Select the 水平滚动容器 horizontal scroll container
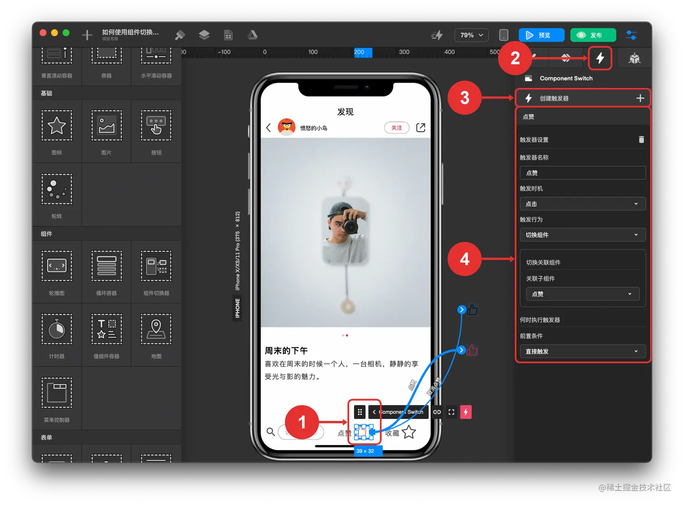Screen dimensions: 684x505 coord(156,66)
